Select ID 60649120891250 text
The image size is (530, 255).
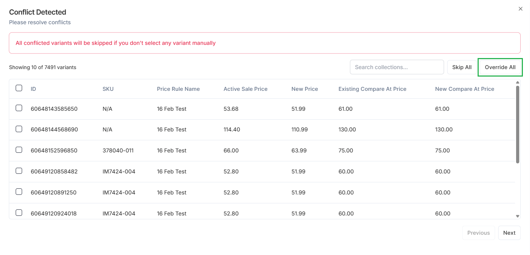pyautogui.click(x=54, y=193)
